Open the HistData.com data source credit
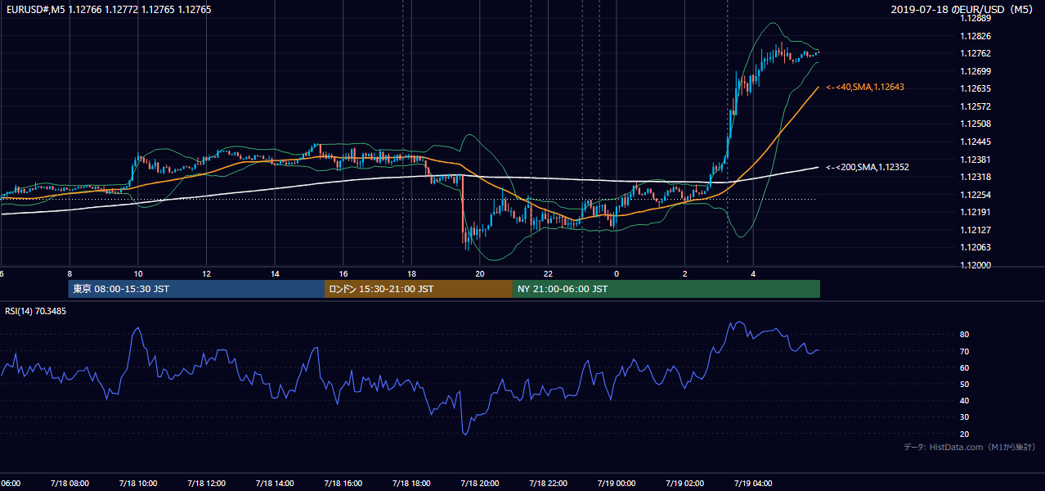Viewport: 1045px width, 491px height. tap(969, 447)
